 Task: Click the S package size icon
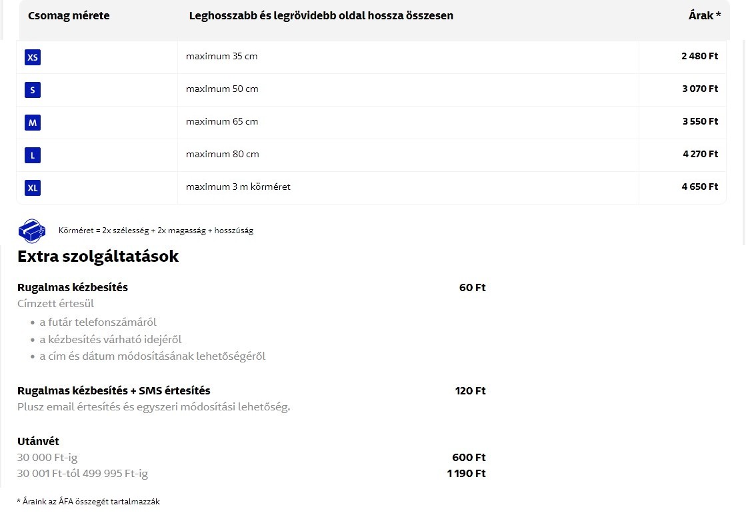click(33, 90)
